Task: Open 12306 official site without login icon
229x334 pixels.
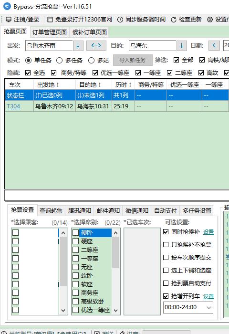Action: pyautogui.click(x=50, y=20)
